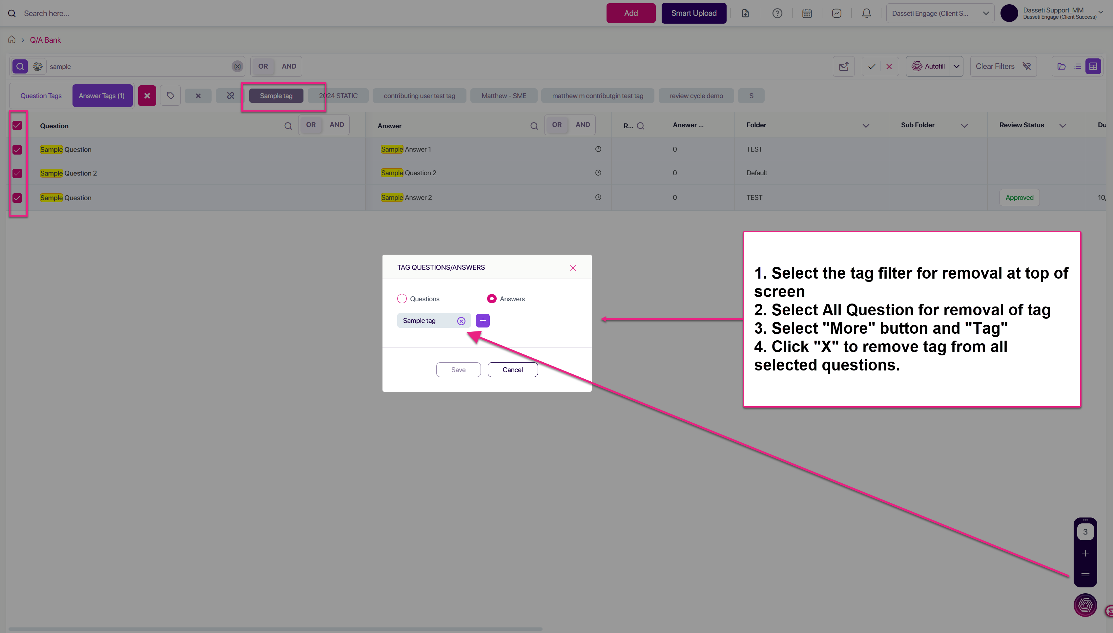The height and width of the screenshot is (633, 1113).
Task: Click Save in the tag dialog
Action: pos(459,369)
